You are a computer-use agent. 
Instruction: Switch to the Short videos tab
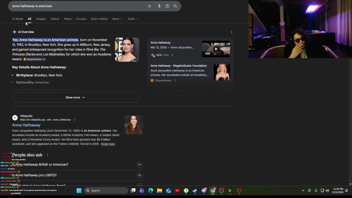pyautogui.click(x=99, y=19)
